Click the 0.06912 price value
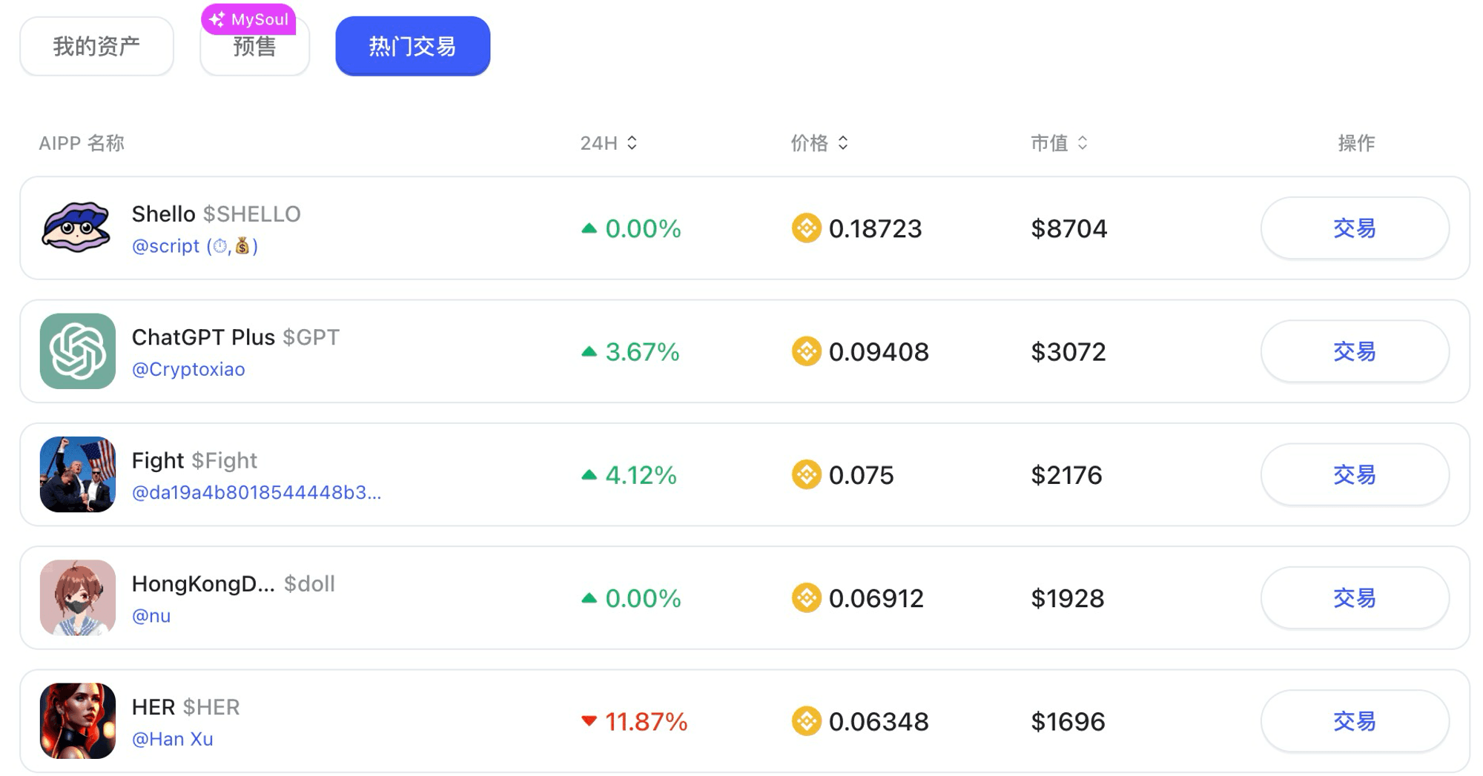Image resolution: width=1483 pixels, height=776 pixels. coord(876,598)
